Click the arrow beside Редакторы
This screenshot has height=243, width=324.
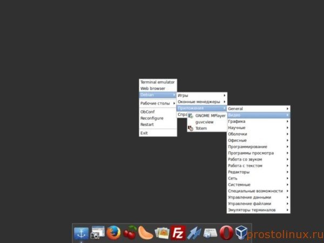pos(287,172)
